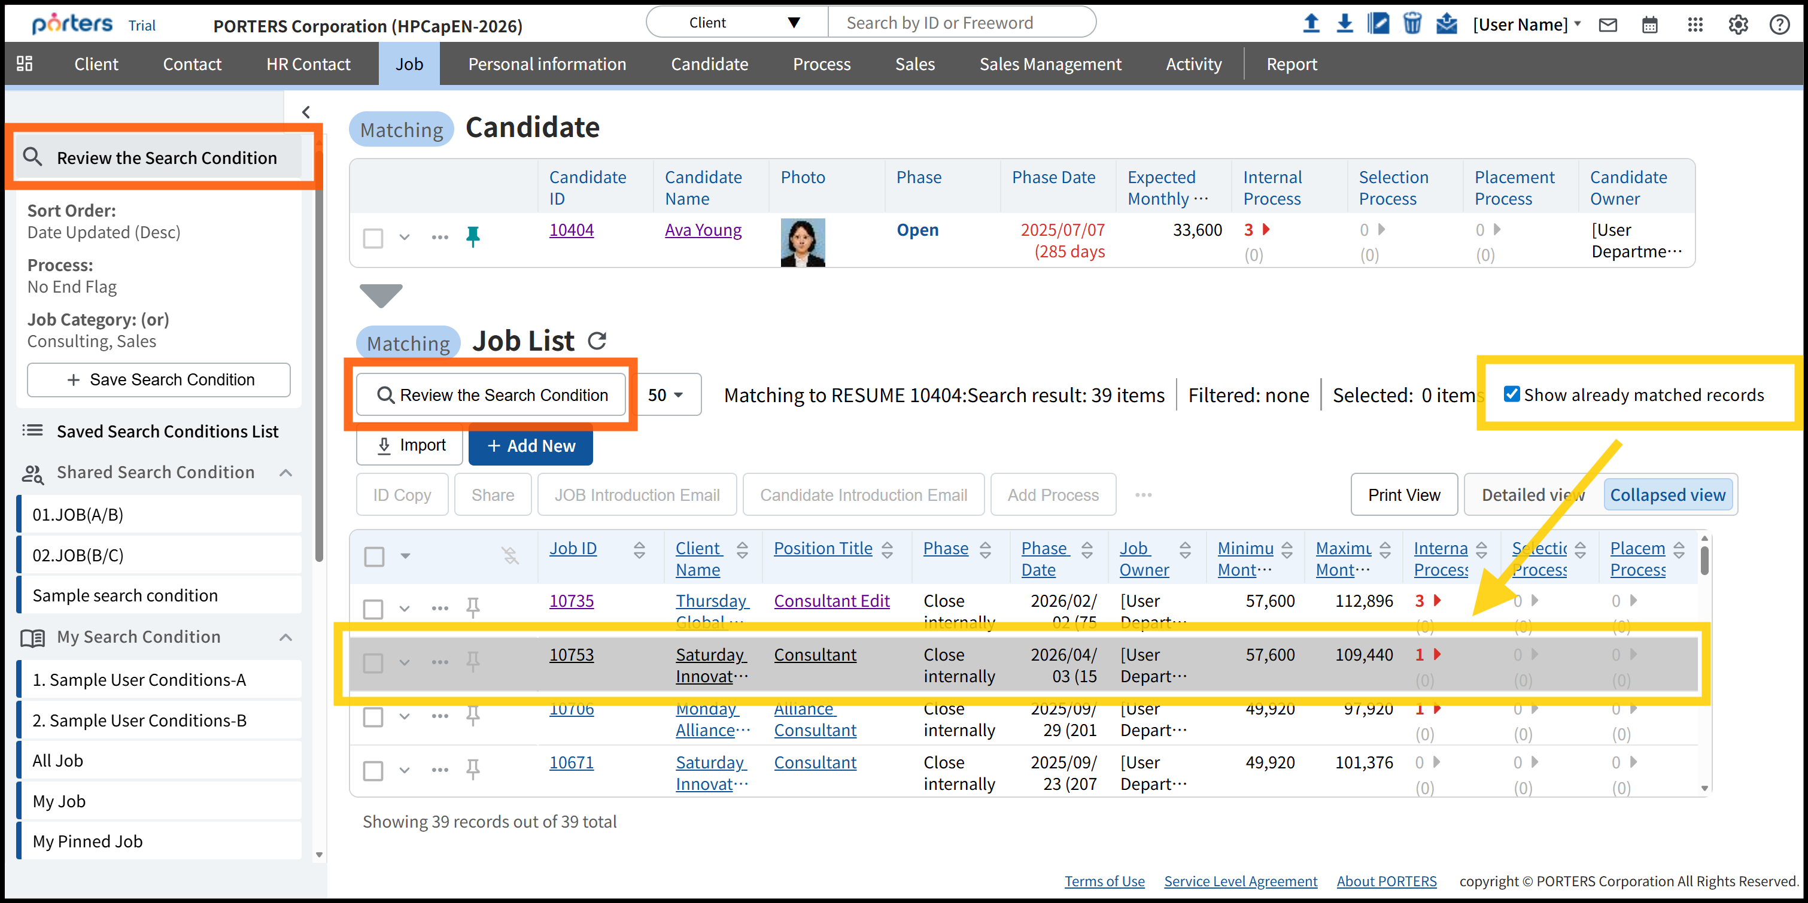Open the 50 items per page dropdown

point(666,395)
